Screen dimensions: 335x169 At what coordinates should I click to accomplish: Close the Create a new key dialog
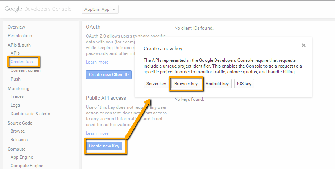click(x=303, y=45)
